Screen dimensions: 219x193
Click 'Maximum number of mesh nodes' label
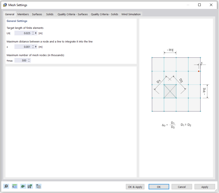(35, 55)
